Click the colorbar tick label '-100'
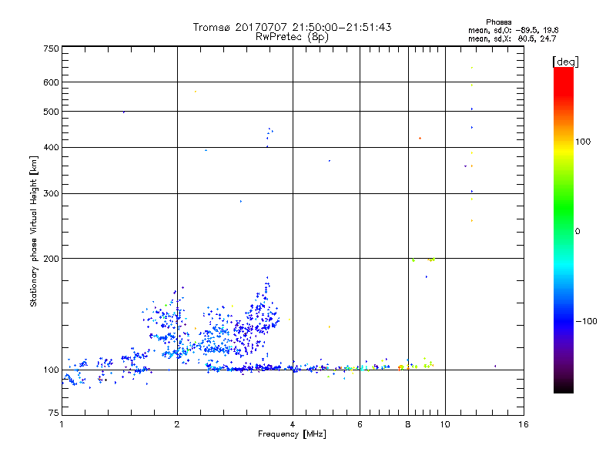This screenshot has width=616, height=462. 586,321
